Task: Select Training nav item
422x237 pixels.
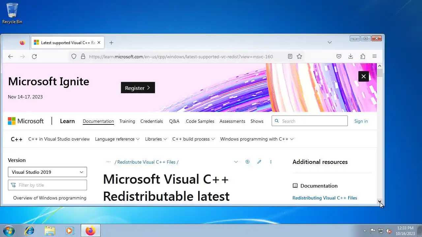Action: pyautogui.click(x=127, y=121)
